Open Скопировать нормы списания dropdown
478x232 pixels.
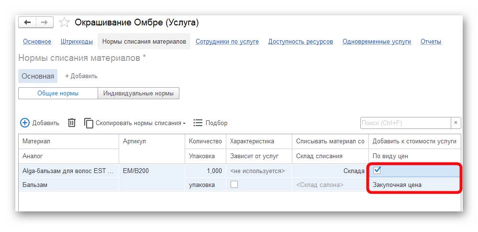pos(135,123)
